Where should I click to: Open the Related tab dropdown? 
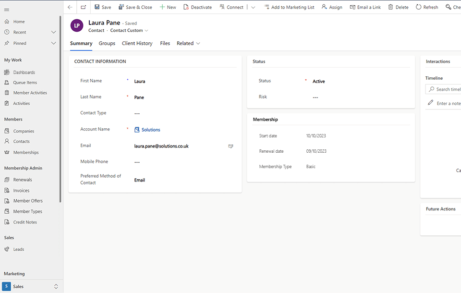tap(188, 43)
